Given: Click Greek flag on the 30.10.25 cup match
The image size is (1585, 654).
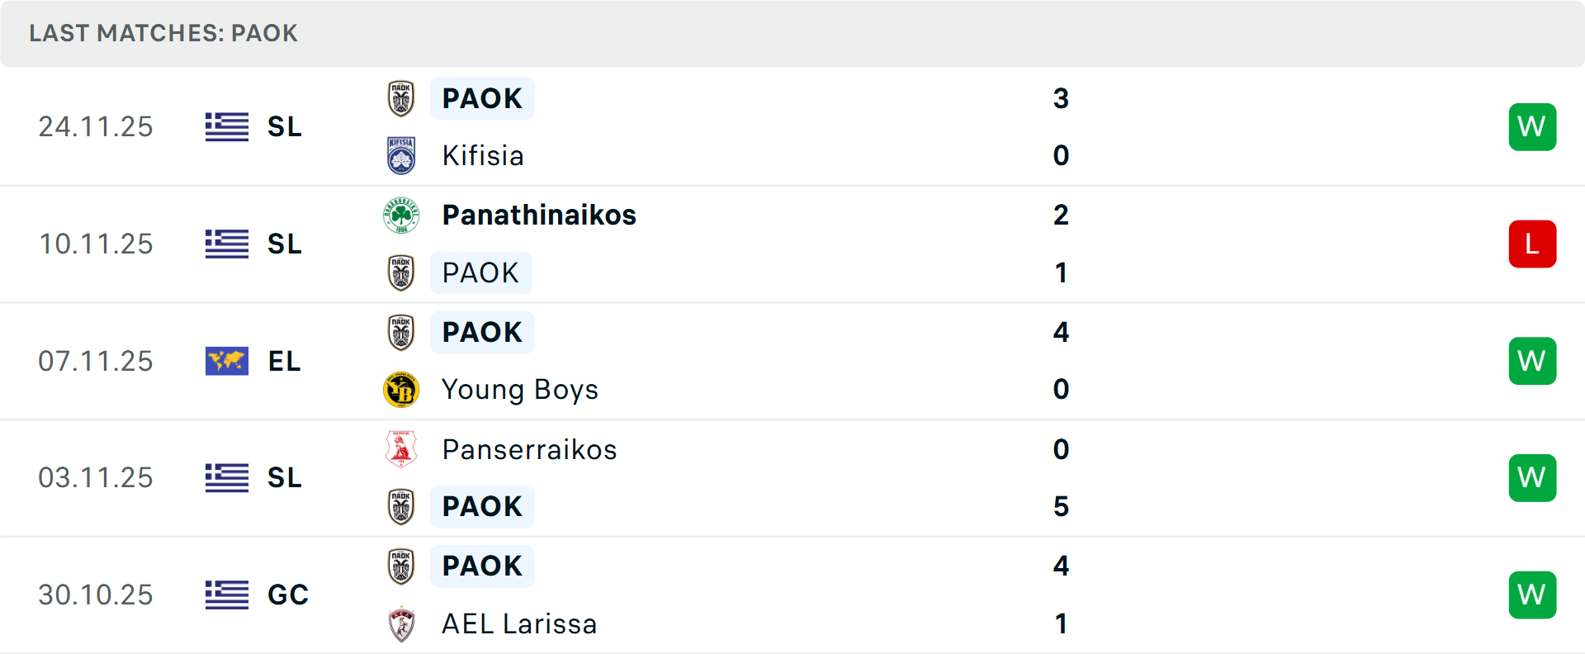Looking at the screenshot, I should pos(227,595).
